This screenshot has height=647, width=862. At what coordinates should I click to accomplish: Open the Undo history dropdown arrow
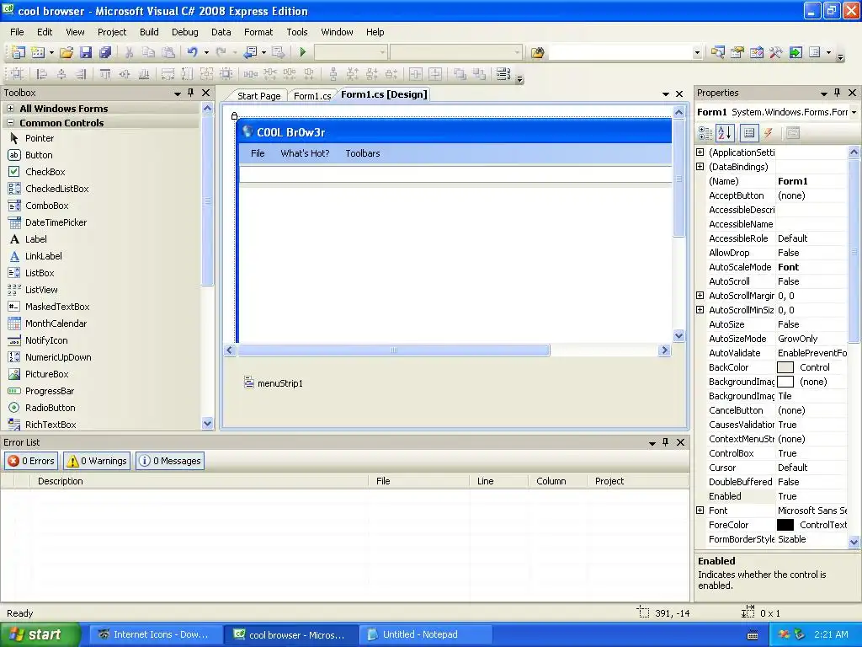coord(207,52)
